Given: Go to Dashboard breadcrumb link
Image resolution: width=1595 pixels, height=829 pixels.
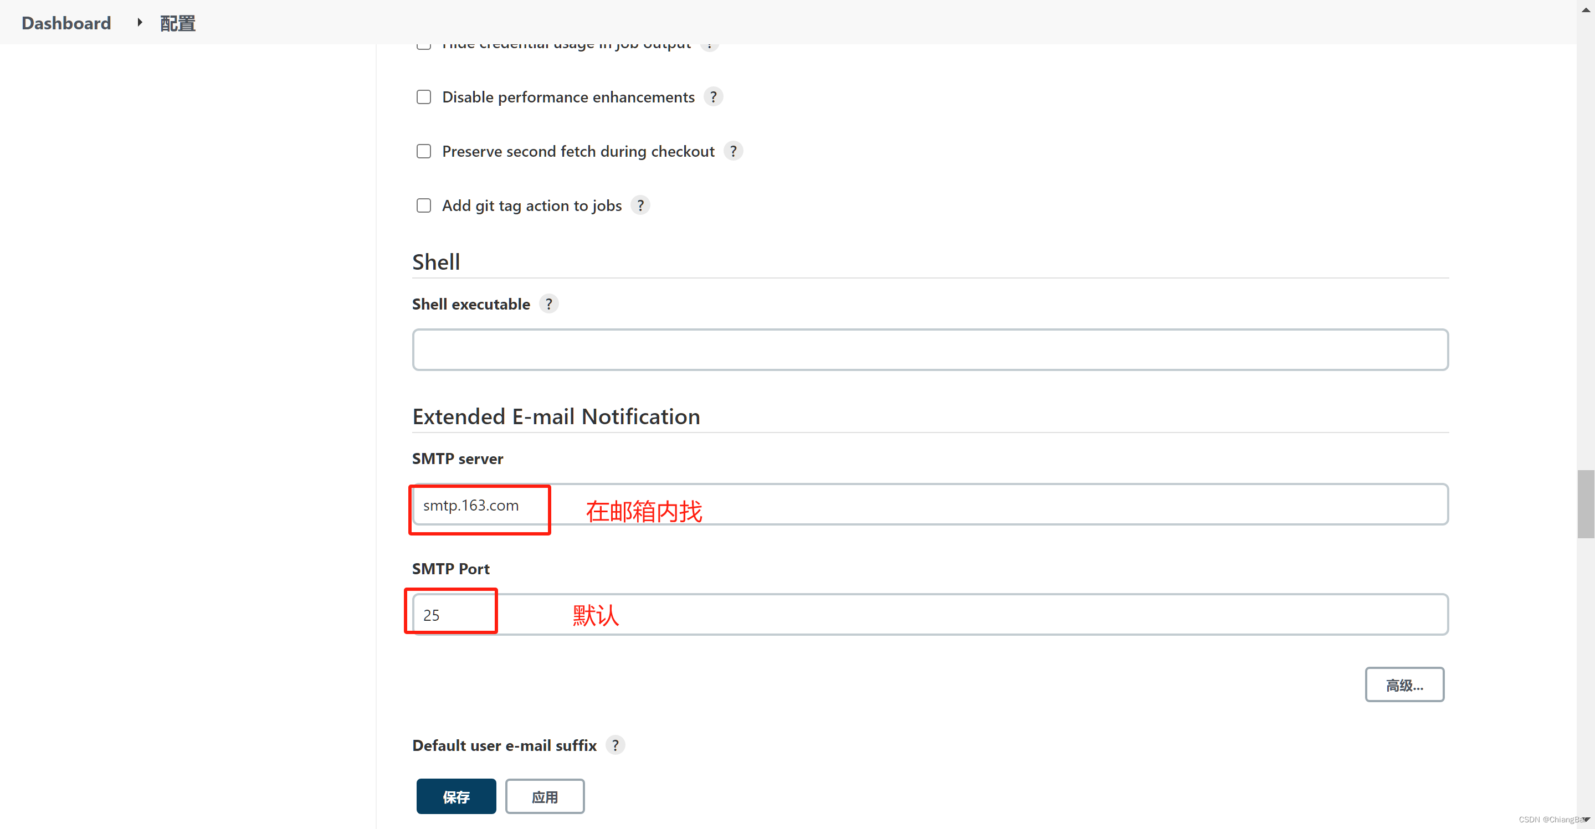Looking at the screenshot, I should point(66,23).
